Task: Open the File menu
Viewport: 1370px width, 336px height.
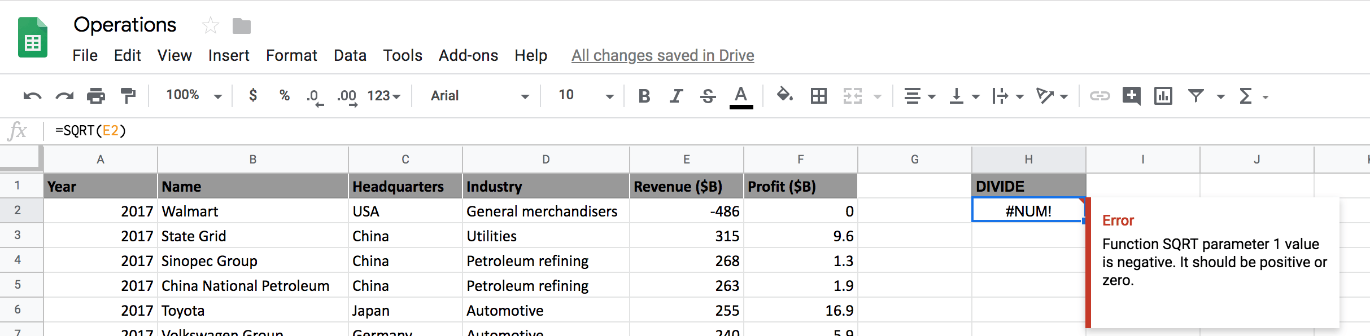Action: pyautogui.click(x=85, y=55)
